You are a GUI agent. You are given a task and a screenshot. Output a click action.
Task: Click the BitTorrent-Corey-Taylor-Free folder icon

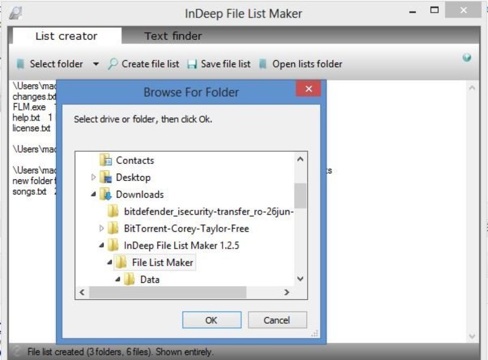click(x=113, y=229)
